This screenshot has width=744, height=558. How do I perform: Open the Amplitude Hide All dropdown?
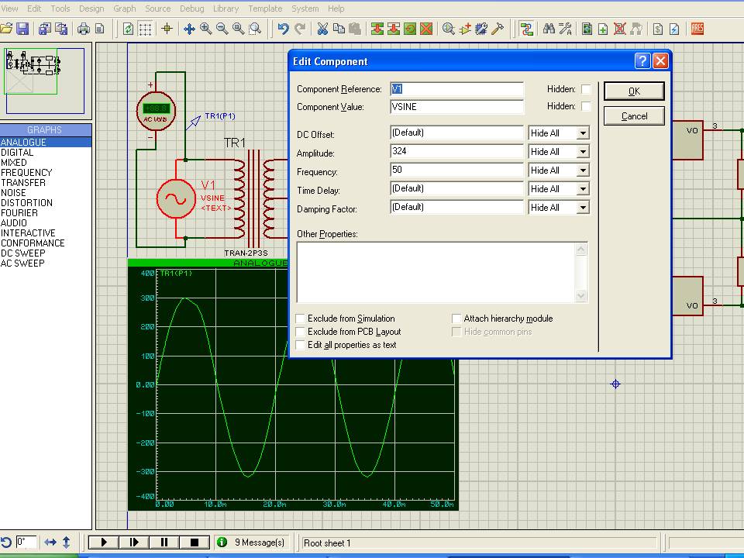[x=583, y=152]
